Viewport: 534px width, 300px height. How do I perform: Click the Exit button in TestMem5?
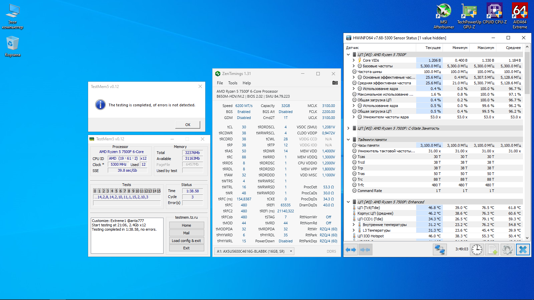click(x=187, y=248)
